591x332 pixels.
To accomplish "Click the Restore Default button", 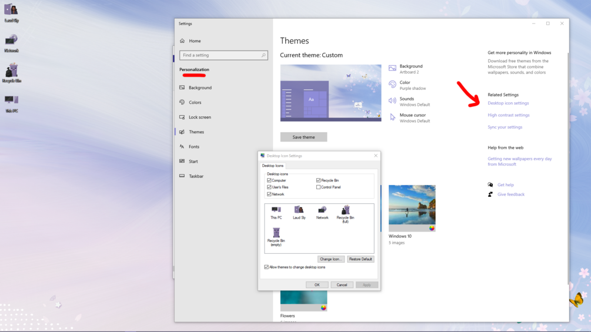I will (360, 259).
